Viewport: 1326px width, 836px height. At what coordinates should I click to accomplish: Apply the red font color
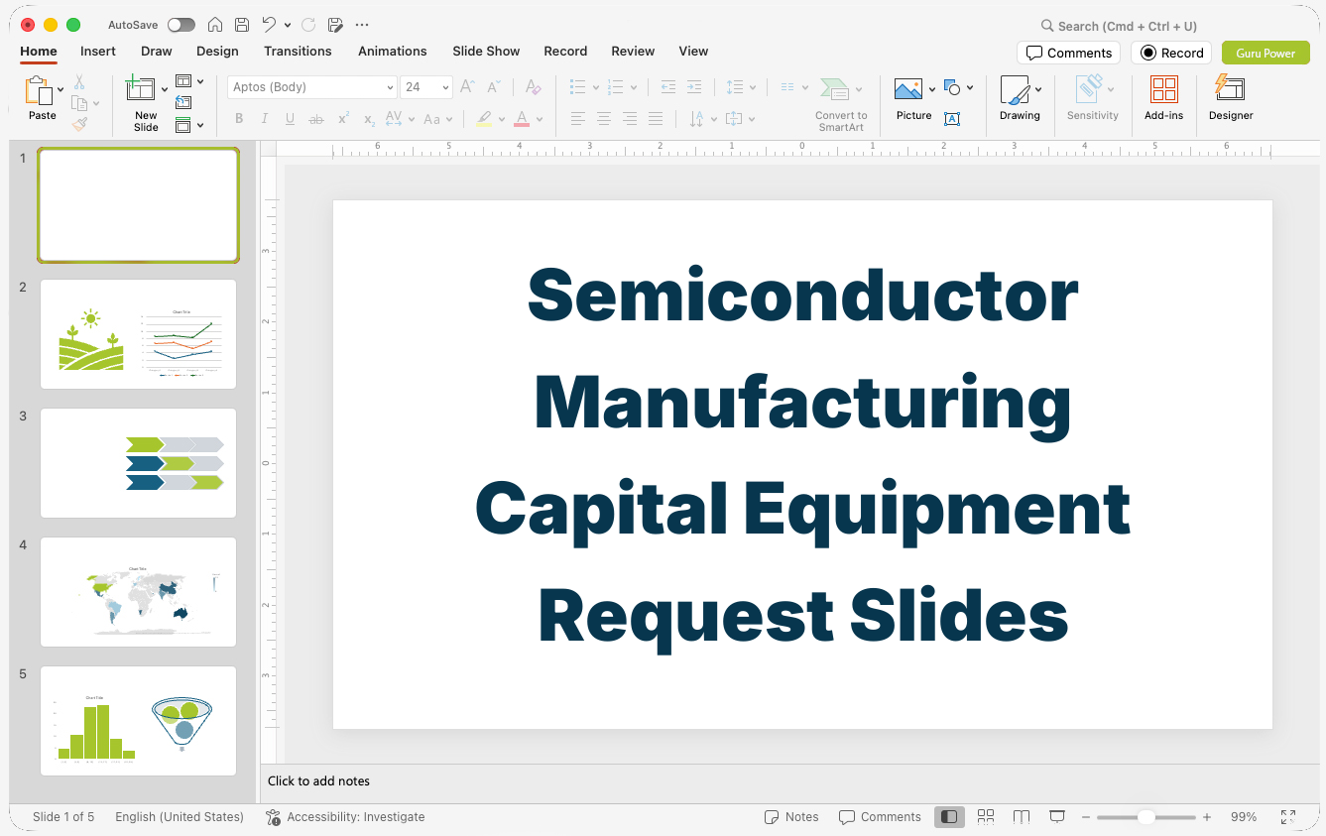tap(522, 119)
